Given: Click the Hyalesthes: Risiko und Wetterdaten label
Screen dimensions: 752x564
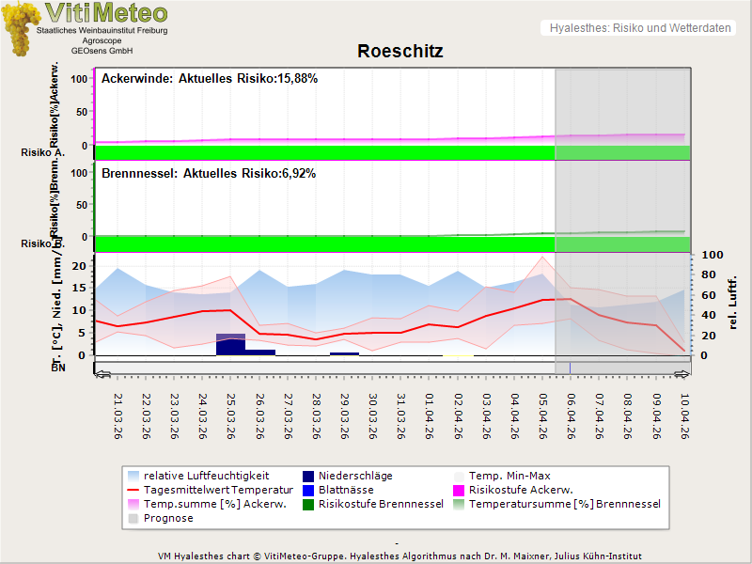Looking at the screenshot, I should [x=639, y=28].
